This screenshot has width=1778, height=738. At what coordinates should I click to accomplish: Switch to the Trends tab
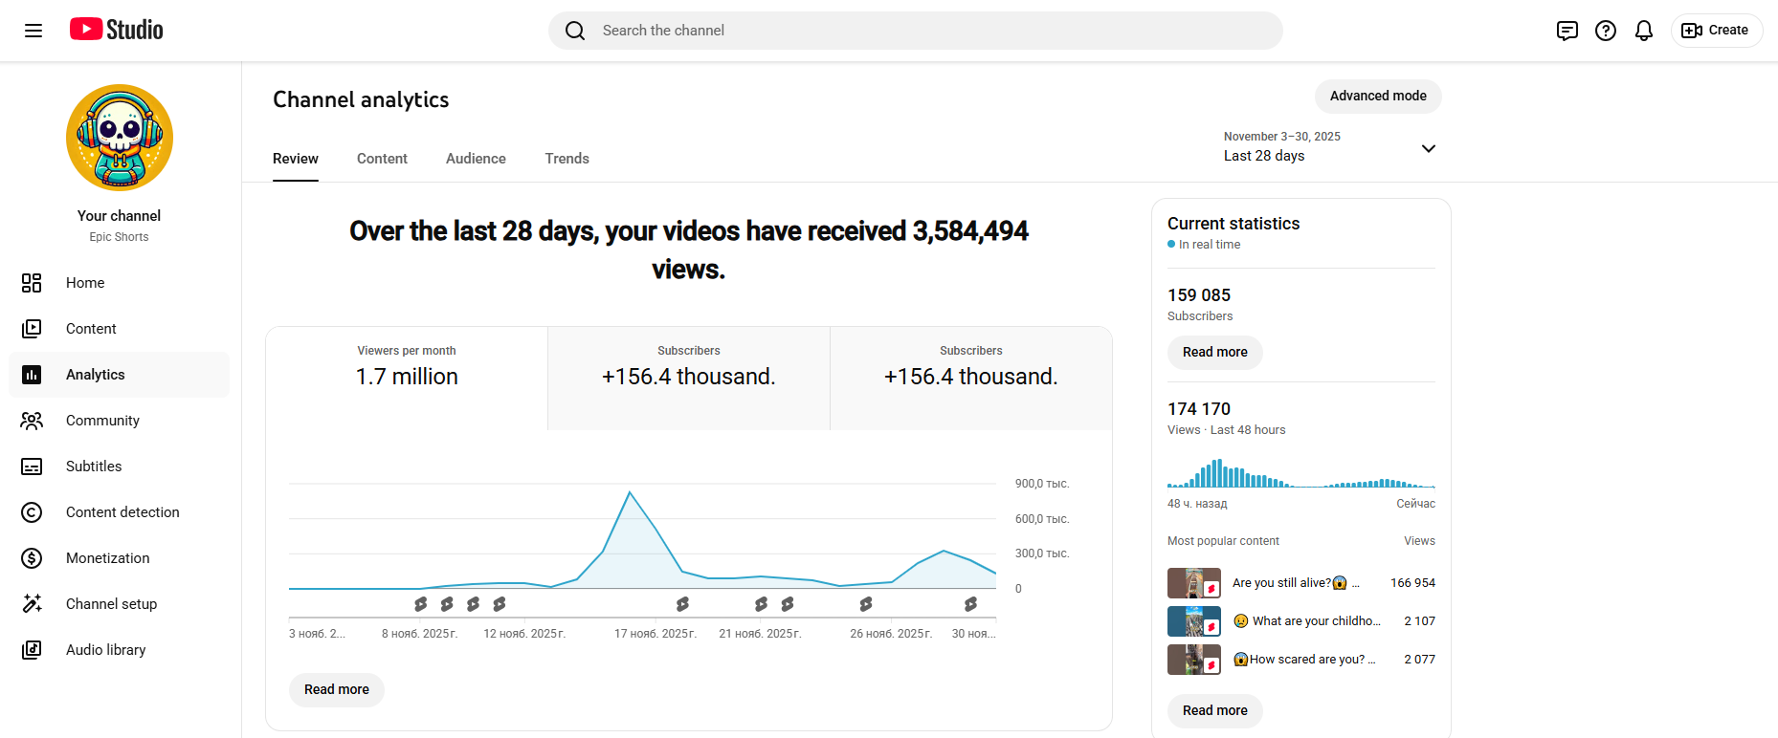click(x=567, y=159)
